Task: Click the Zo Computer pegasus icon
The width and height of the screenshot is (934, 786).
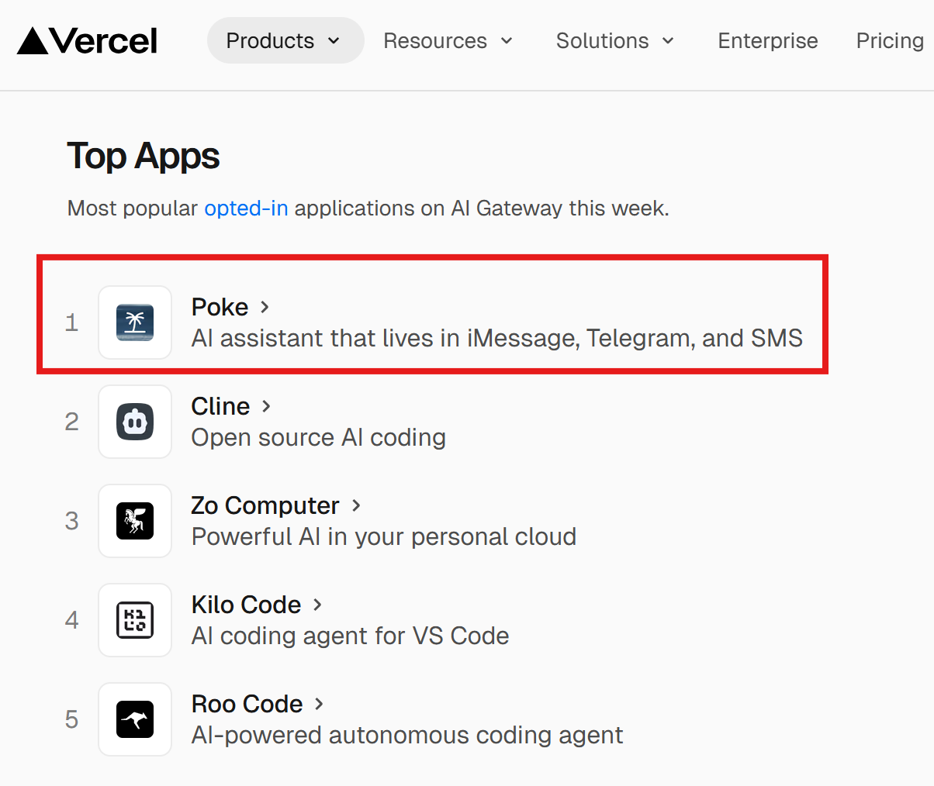Action: click(x=135, y=521)
